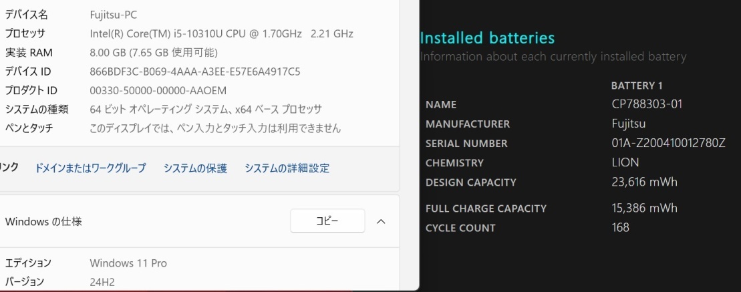Click the BATTERY 1 column header
Viewport: 741px width, 292px height.
[637, 86]
